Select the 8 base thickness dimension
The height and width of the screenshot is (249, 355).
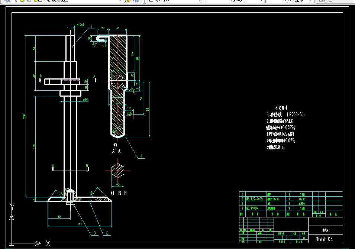click(x=34, y=200)
